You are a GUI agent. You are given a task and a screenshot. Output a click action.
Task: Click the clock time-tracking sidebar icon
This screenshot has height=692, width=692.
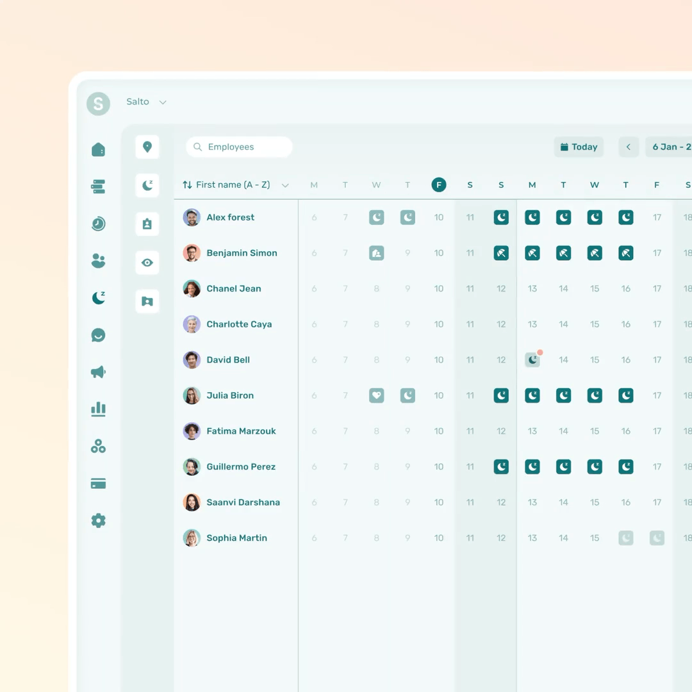point(98,224)
